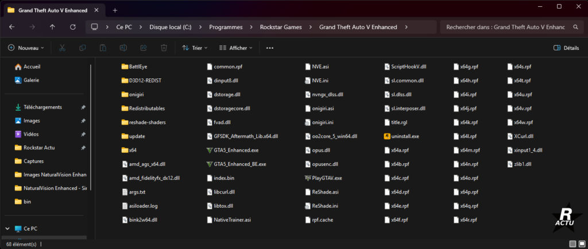The image size is (588, 249).
Task: Select the NVE.ini settings file
Action: pos(316,80)
